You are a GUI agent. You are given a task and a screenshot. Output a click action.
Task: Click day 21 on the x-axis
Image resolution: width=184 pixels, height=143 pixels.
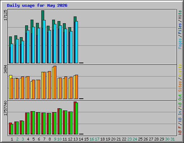coord(119,139)
